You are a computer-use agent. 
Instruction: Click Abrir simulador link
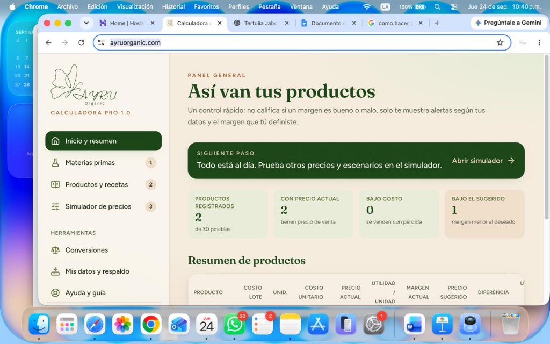coord(483,160)
